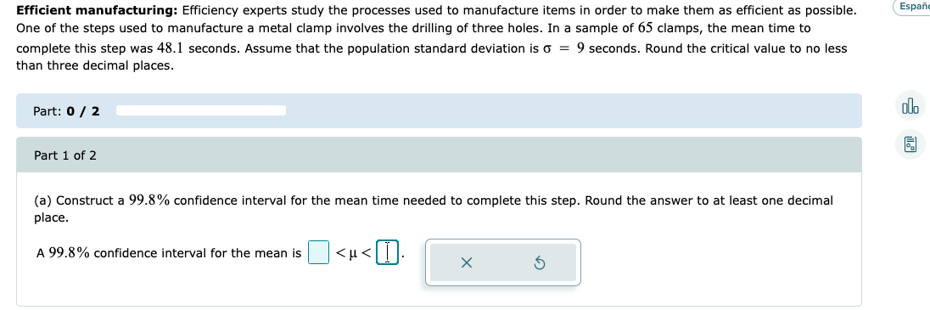This screenshot has width=930, height=310.
Task: Click the Part: 0 / 2 label
Action: pos(66,111)
